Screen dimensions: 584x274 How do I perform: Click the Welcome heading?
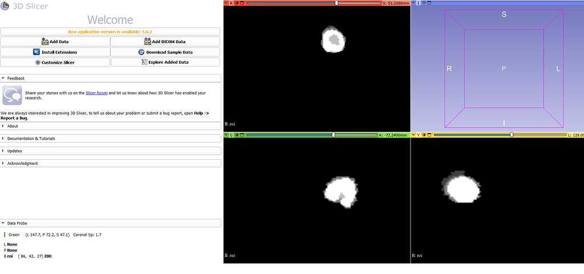[x=110, y=19]
